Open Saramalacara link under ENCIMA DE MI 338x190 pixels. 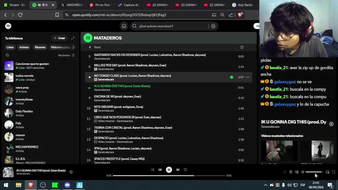pyautogui.click(x=102, y=100)
